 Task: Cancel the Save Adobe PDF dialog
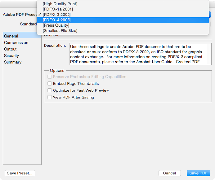[170, 173]
